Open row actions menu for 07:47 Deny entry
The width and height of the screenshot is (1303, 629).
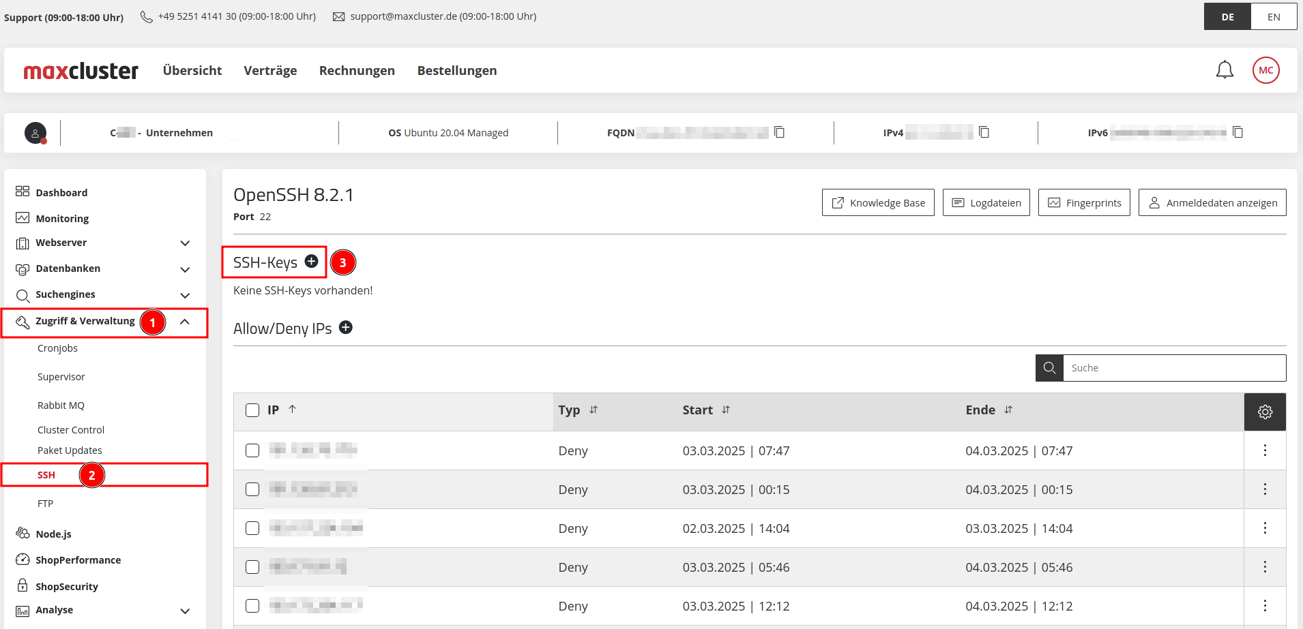[x=1265, y=450]
